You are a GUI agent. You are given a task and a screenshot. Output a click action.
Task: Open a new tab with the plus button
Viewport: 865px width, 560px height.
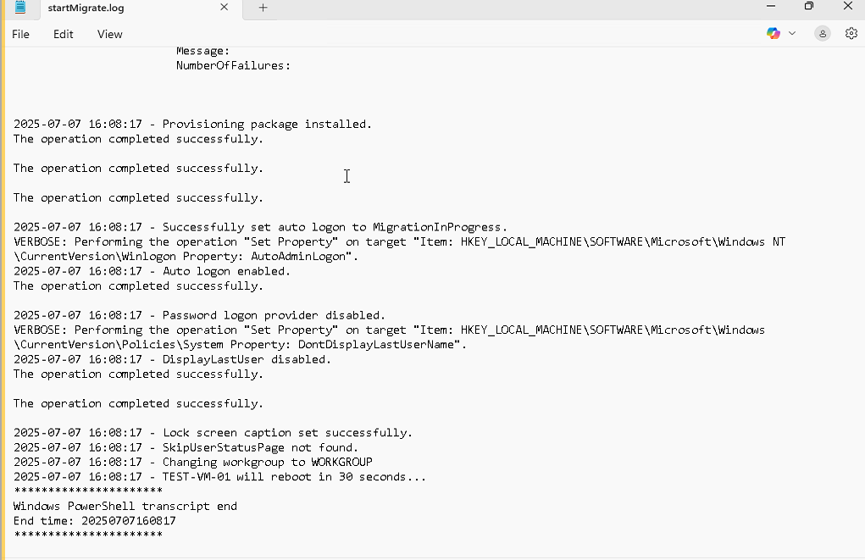click(261, 8)
